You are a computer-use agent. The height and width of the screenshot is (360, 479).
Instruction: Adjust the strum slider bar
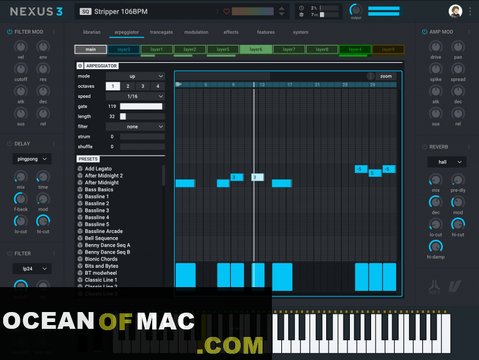pyautogui.click(x=142, y=136)
